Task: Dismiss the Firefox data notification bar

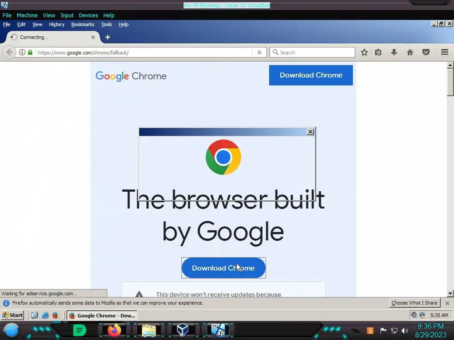Action: tap(447, 303)
